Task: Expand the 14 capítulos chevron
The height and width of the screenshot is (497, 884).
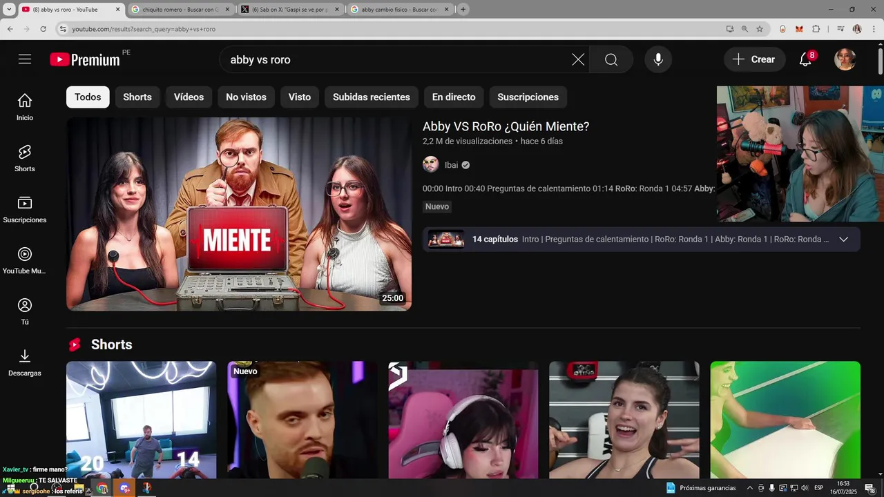Action: (x=843, y=240)
